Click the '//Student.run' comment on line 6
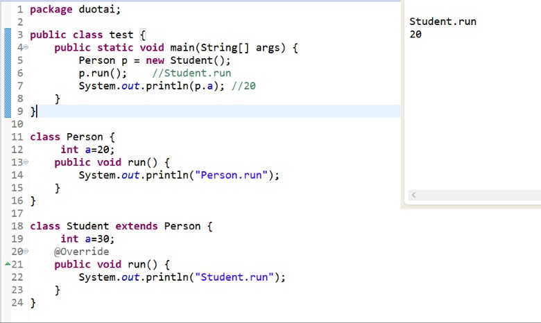 [x=191, y=73]
